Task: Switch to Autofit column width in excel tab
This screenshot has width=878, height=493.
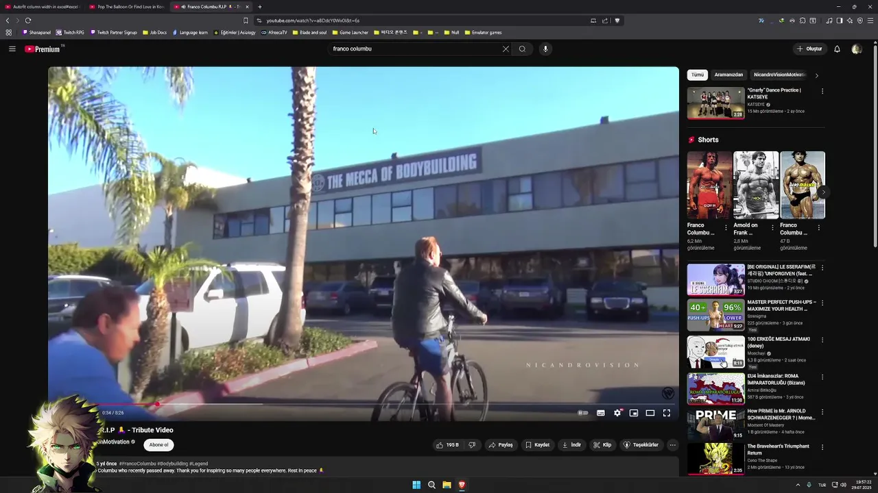Action: pos(43,7)
